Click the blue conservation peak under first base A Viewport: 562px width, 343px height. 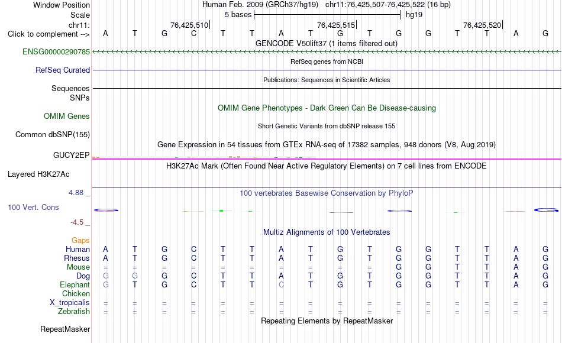click(106, 210)
